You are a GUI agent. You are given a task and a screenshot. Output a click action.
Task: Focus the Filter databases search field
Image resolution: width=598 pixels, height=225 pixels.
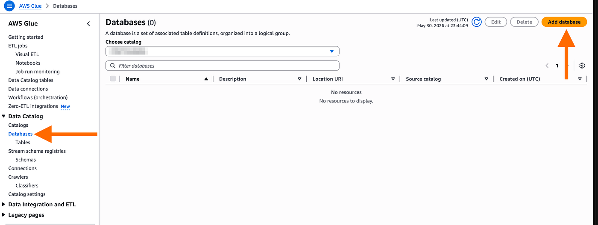(x=223, y=66)
